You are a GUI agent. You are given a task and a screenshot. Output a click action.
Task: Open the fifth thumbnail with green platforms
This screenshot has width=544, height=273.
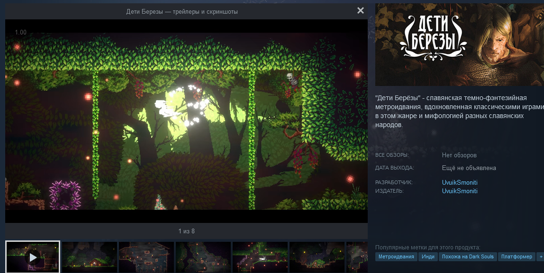click(260, 257)
